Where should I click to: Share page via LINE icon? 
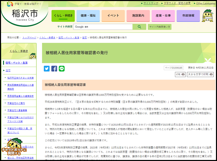pos(62,69)
